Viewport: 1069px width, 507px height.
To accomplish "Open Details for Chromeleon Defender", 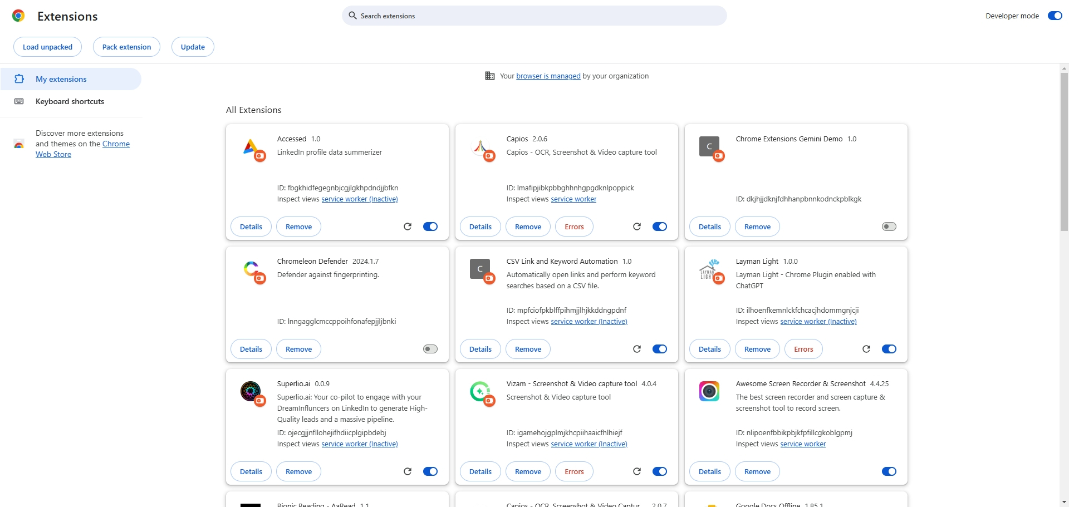I will click(251, 349).
